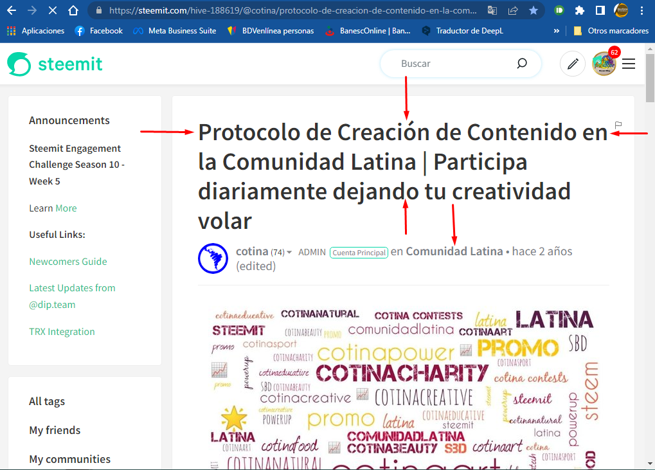Click the Cuenta Principal badge

(x=359, y=252)
